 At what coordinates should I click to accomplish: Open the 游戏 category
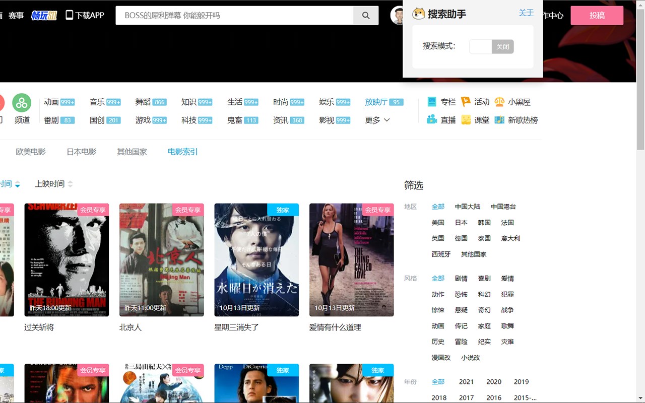(x=143, y=120)
